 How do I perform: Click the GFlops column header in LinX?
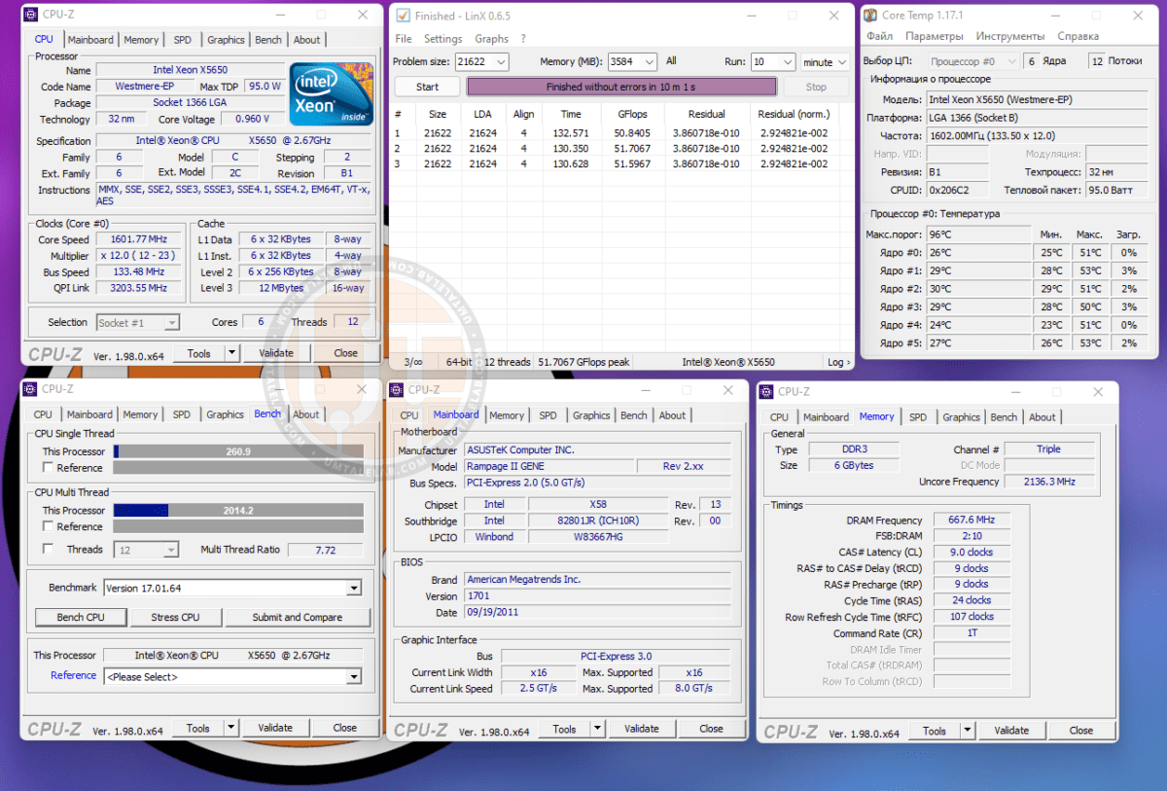click(632, 114)
